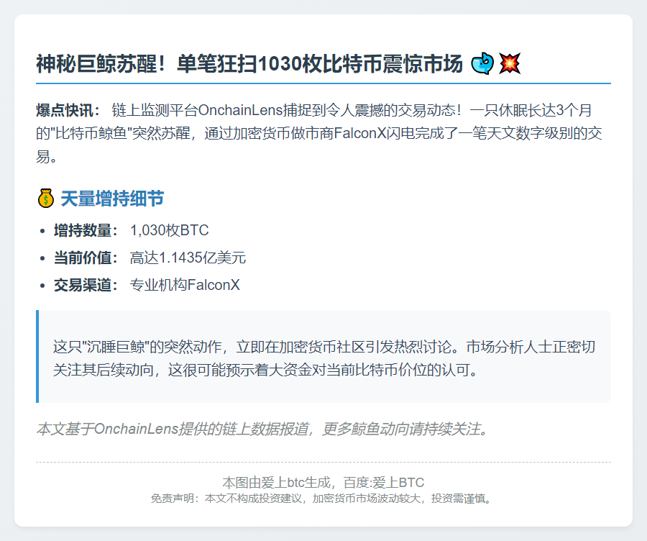Click the money bag emoji beside 天量增持细节
Viewport: 647px width, 541px height.
pos(45,199)
